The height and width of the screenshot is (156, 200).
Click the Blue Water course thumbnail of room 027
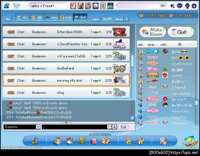[120, 56]
